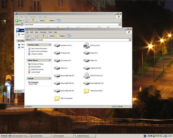
Task: Select the Documents (G:) drive icon
Action: (57, 61)
